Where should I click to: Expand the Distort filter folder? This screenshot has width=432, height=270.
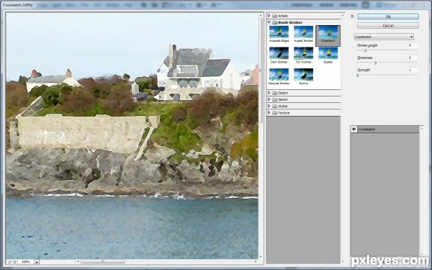pos(269,93)
